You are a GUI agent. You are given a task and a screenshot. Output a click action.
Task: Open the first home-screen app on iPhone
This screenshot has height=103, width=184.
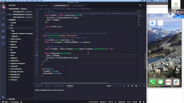(153, 23)
